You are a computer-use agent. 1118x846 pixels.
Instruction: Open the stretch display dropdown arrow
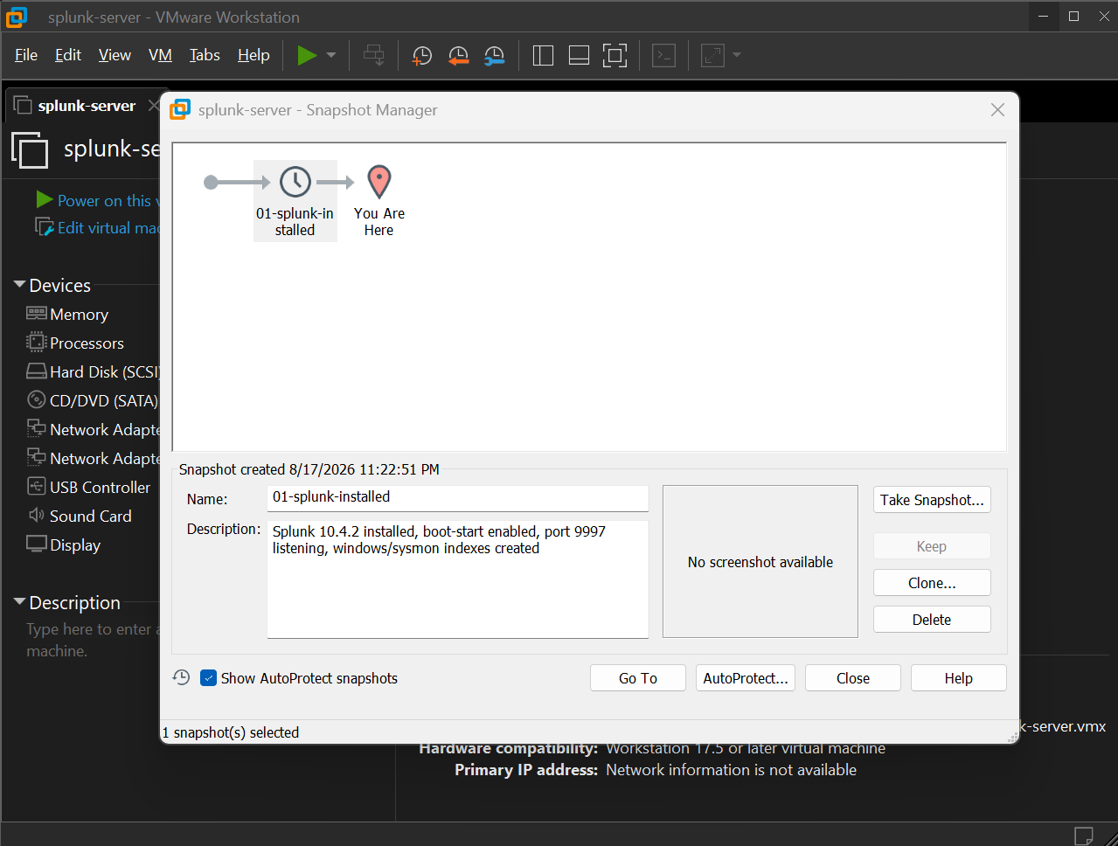point(737,55)
